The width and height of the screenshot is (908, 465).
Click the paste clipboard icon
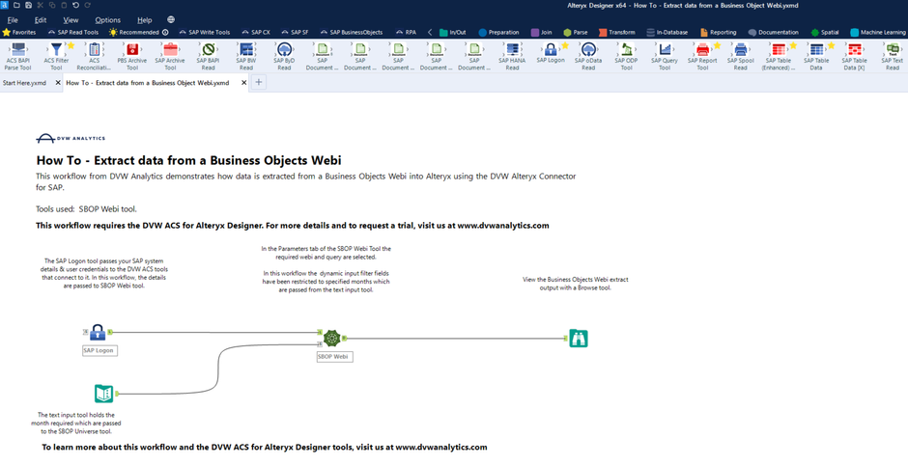(64, 5)
